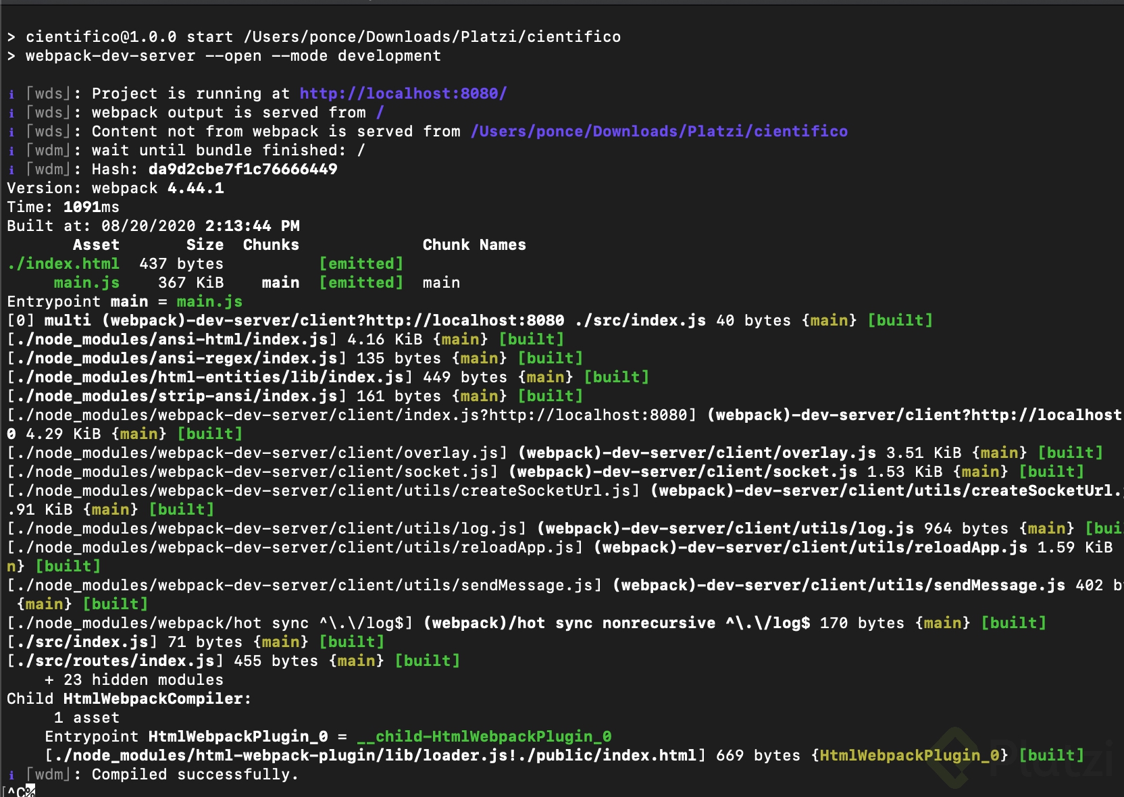
Task: Click the wds label on Project running line
Action: tap(48, 94)
